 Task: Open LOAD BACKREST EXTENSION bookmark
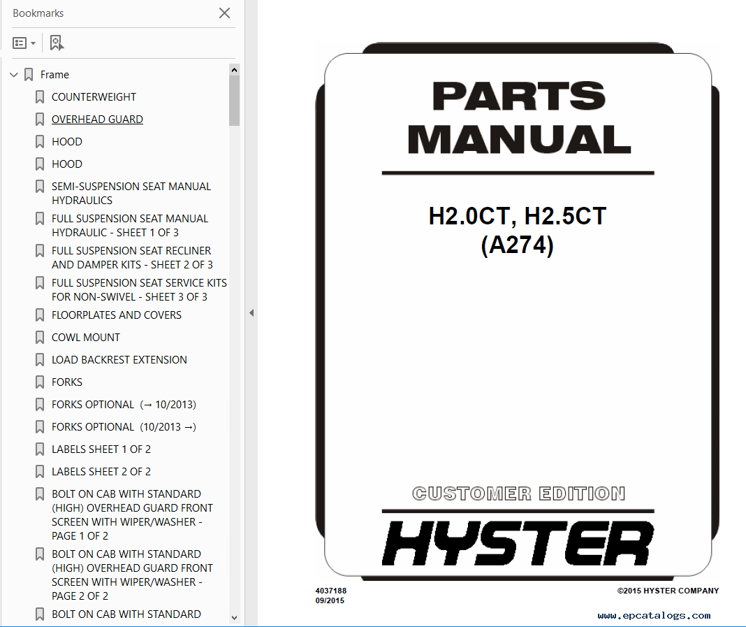[119, 360]
